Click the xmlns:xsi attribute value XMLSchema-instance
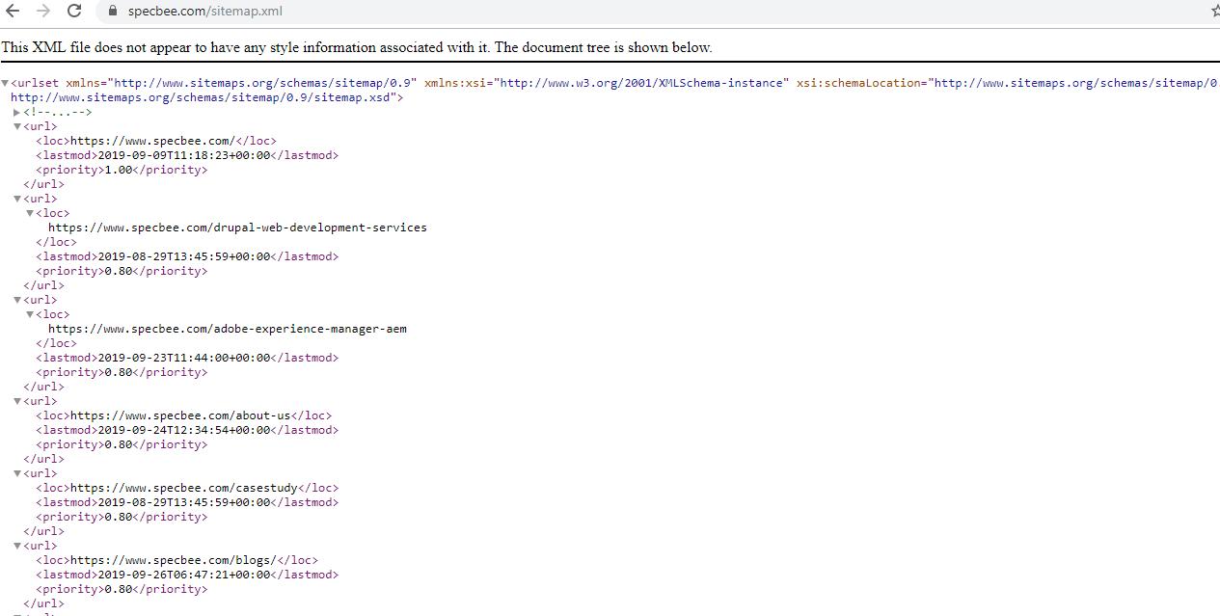The width and height of the screenshot is (1220, 616). click(x=640, y=83)
